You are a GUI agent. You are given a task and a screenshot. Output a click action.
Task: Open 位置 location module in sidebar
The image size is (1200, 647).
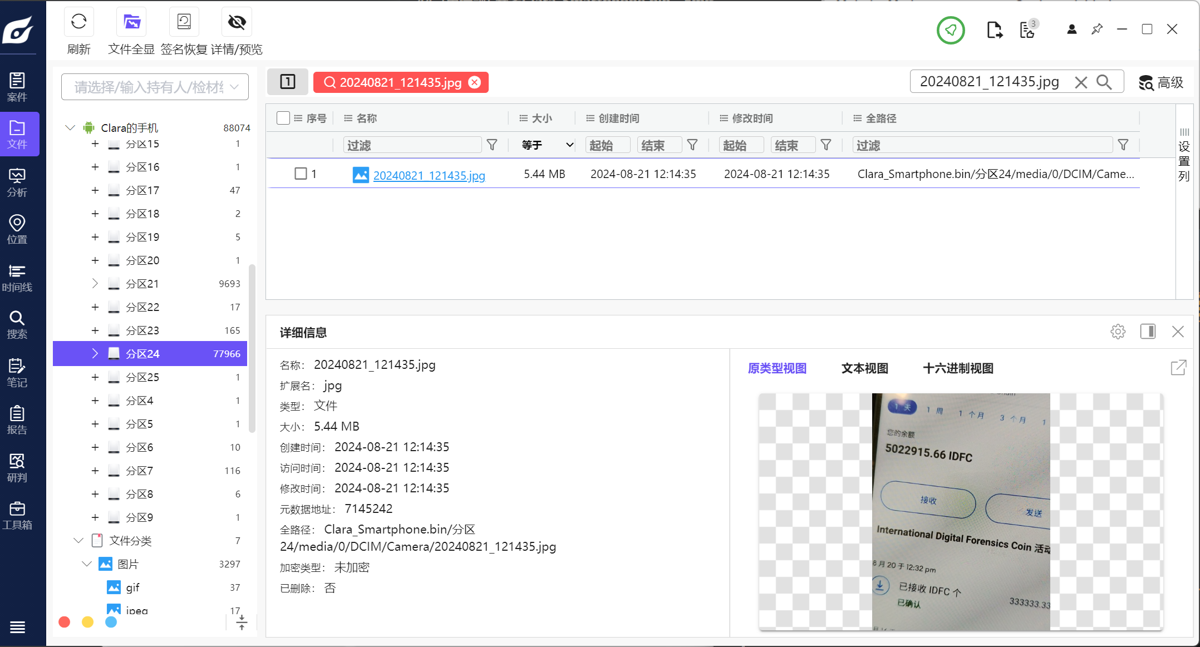point(17,230)
